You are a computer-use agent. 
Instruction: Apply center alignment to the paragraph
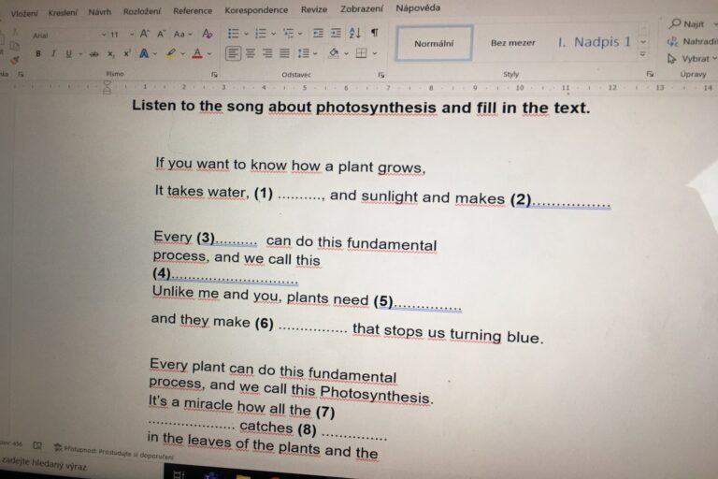pyautogui.click(x=251, y=53)
